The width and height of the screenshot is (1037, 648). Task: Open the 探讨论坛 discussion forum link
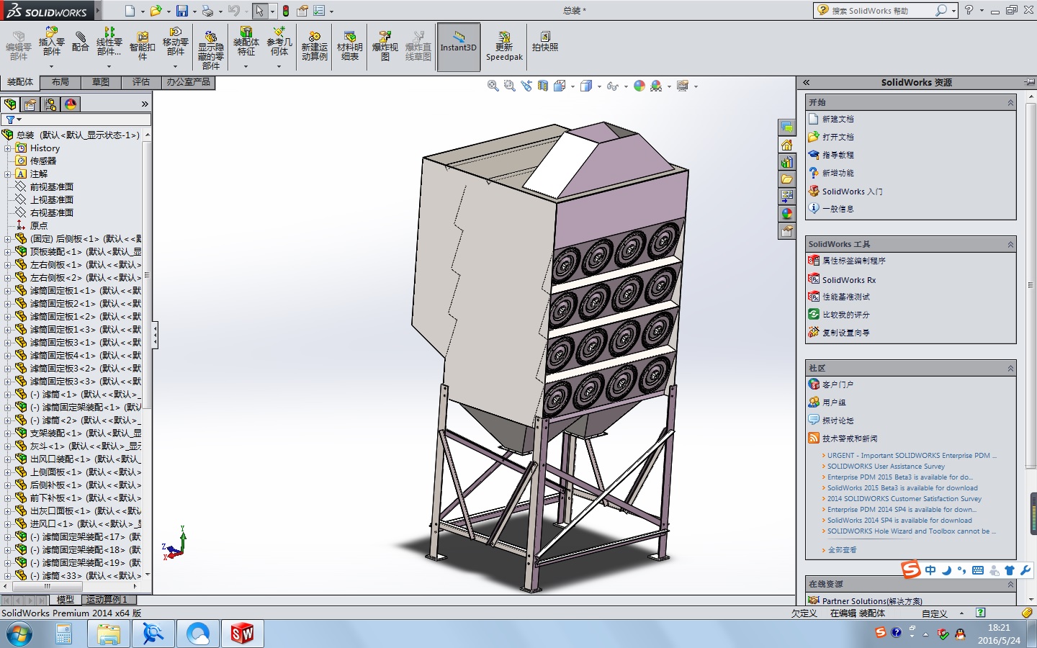click(x=838, y=420)
